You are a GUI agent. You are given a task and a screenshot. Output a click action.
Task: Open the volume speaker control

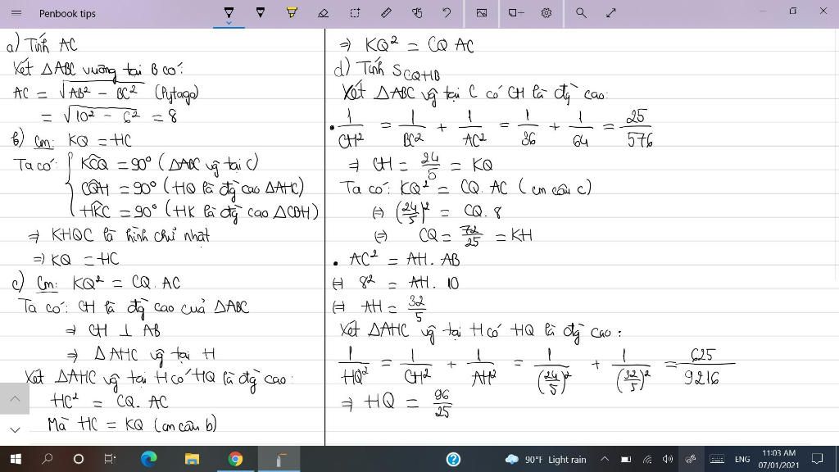668,459
